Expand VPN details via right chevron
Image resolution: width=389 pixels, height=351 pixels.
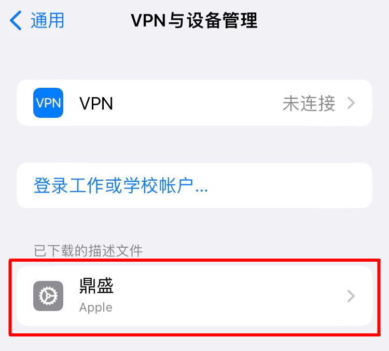(351, 103)
